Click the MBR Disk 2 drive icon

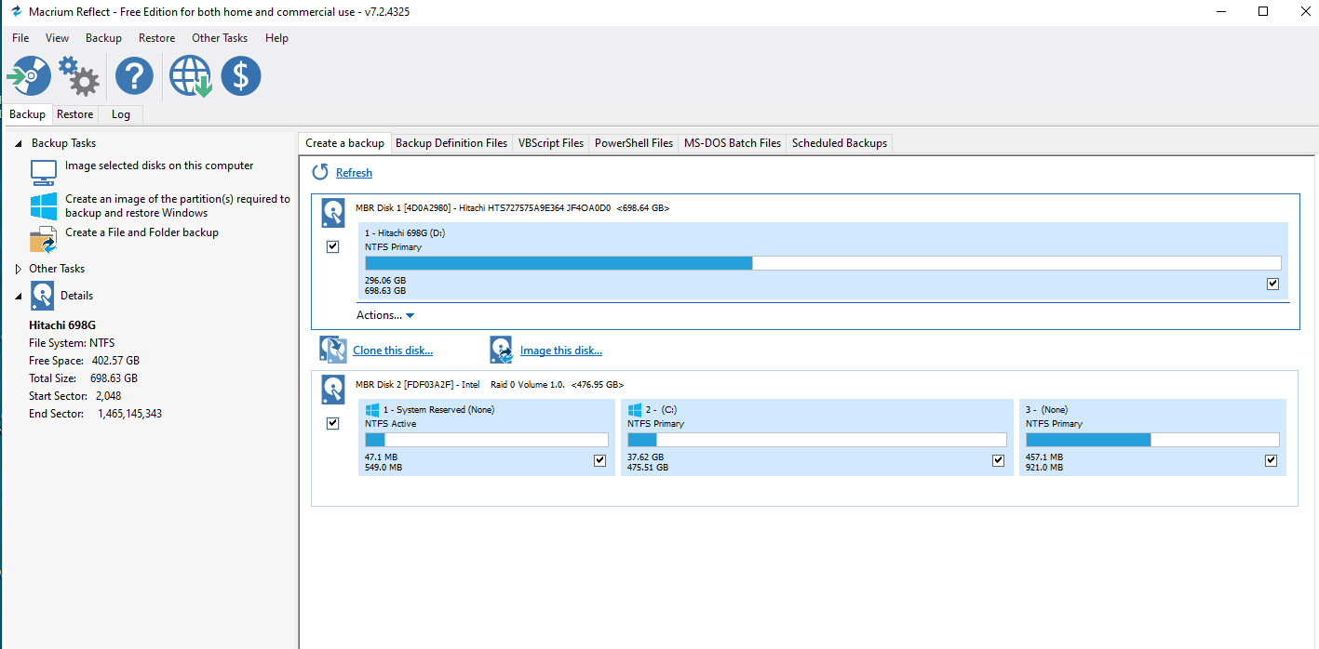click(x=333, y=389)
